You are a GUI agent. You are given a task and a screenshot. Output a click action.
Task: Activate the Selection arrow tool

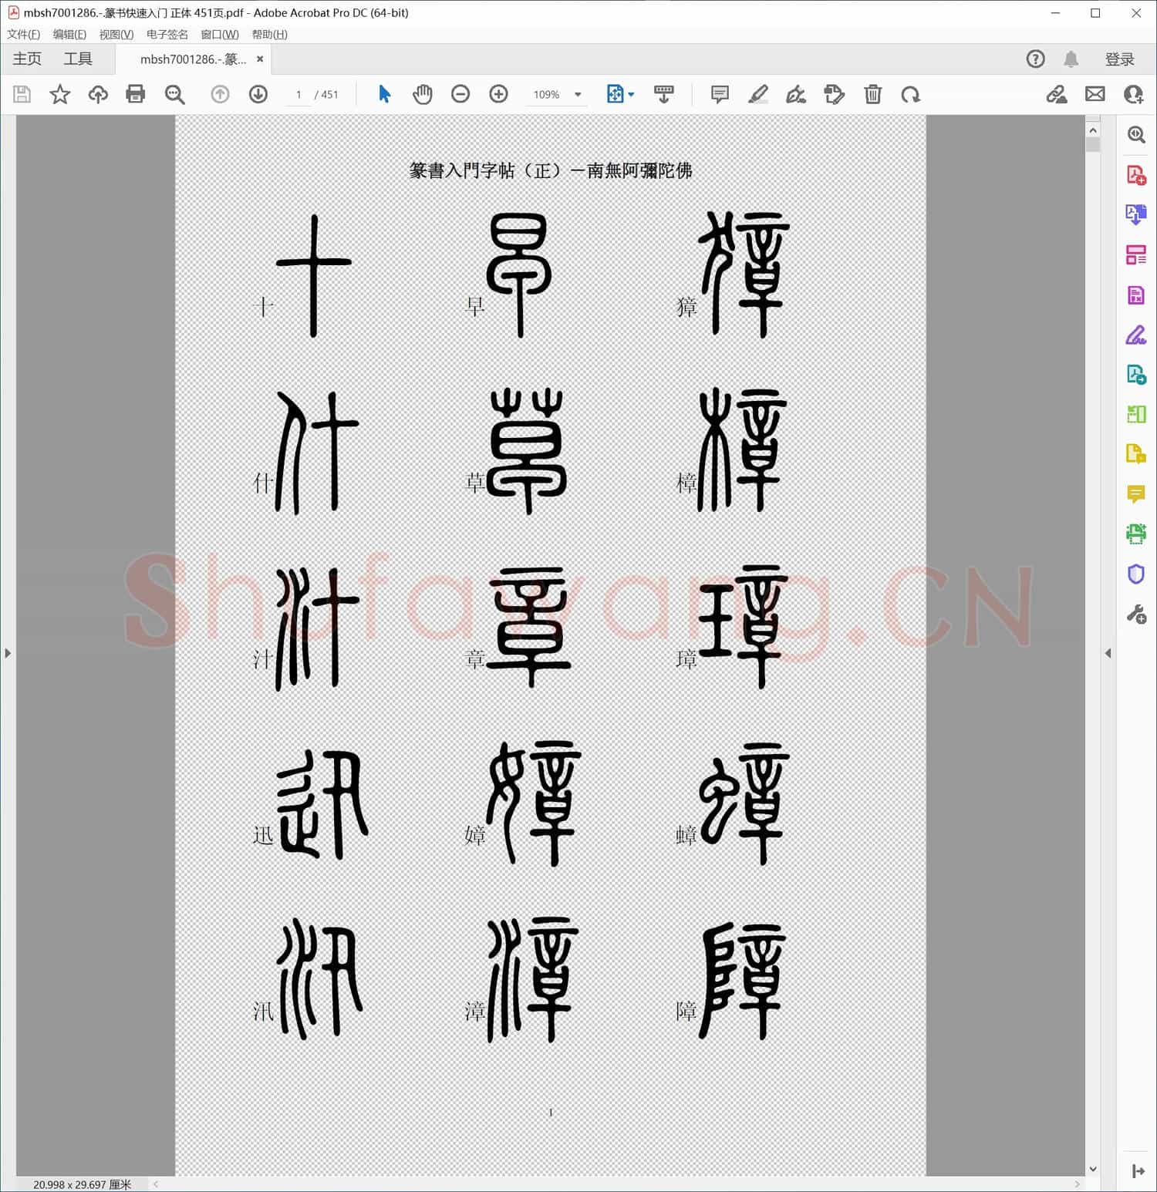(384, 94)
